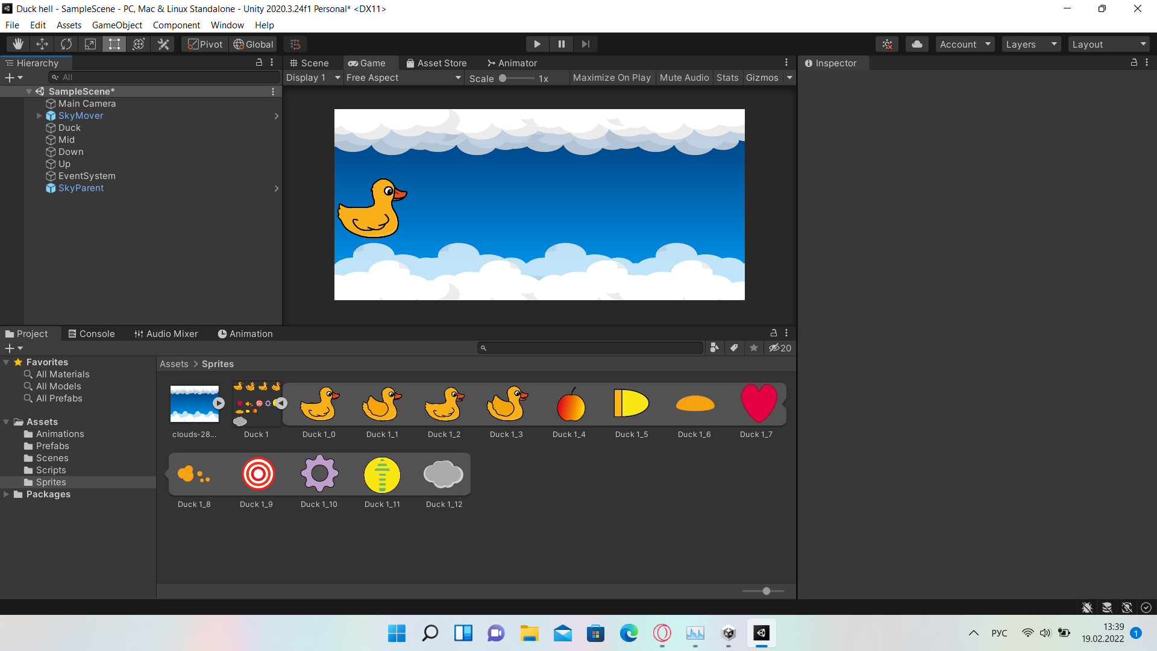Open Account dropdown
This screenshot has height=651, width=1157.
coord(965,44)
